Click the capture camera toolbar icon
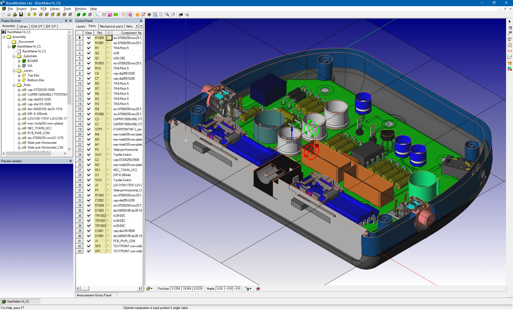513x310 pixels. pos(181,15)
